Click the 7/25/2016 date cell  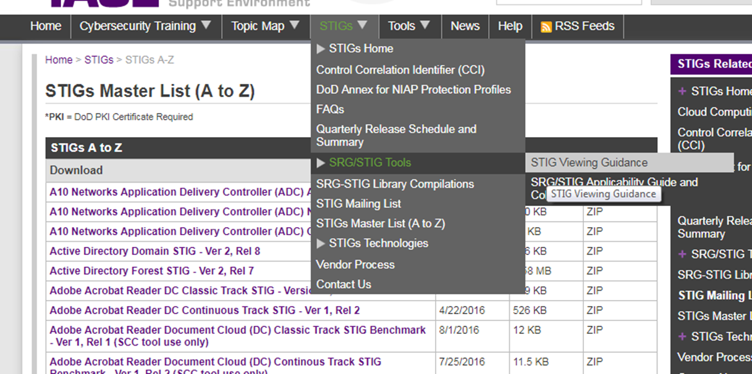(462, 362)
